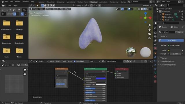Viewport: 185px width, 104px height.
Task: Adjust the Specular slider
Action: tap(95, 88)
